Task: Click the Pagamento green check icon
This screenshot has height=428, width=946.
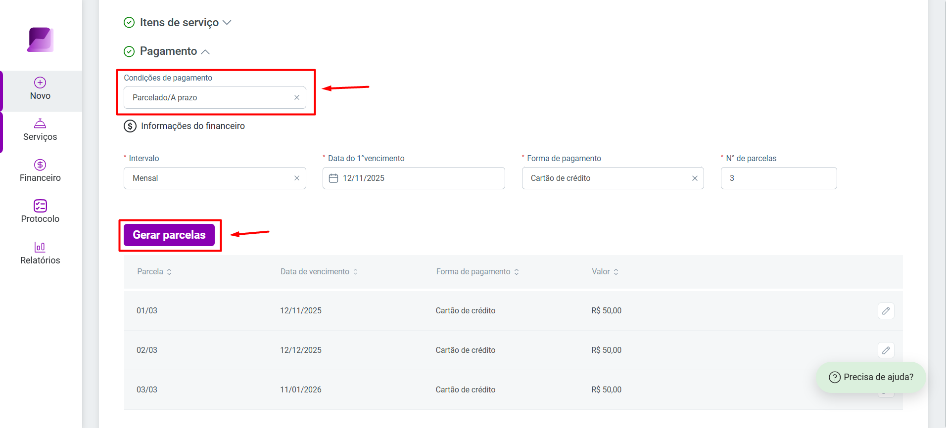Action: 129,51
